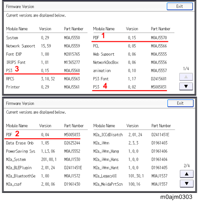Click version value 3.18.32
Screen dimensions: 198x201
tap(48, 79)
